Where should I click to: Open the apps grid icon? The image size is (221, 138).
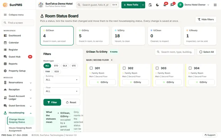[x=215, y=5]
